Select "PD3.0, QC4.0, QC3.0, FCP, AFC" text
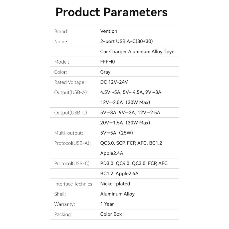This screenshot has width=229, height=229. (x=134, y=163)
